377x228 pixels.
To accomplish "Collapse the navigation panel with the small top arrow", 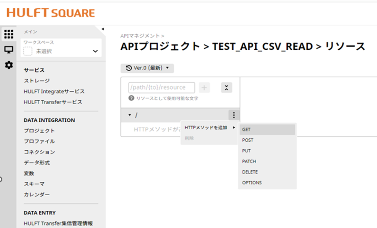I will 102,29.
